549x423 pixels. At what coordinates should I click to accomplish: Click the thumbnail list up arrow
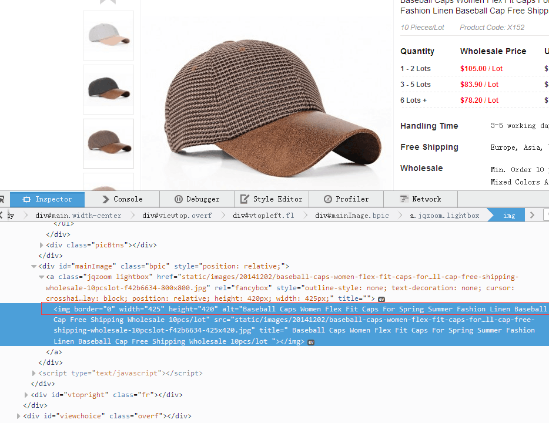(108, 2)
